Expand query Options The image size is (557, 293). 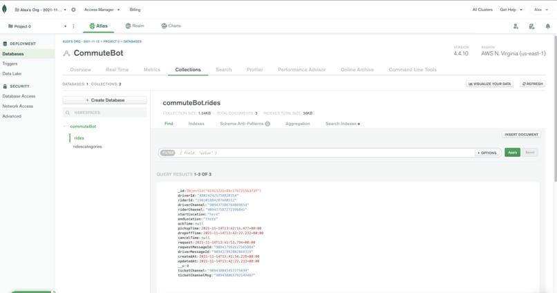[x=487, y=153]
